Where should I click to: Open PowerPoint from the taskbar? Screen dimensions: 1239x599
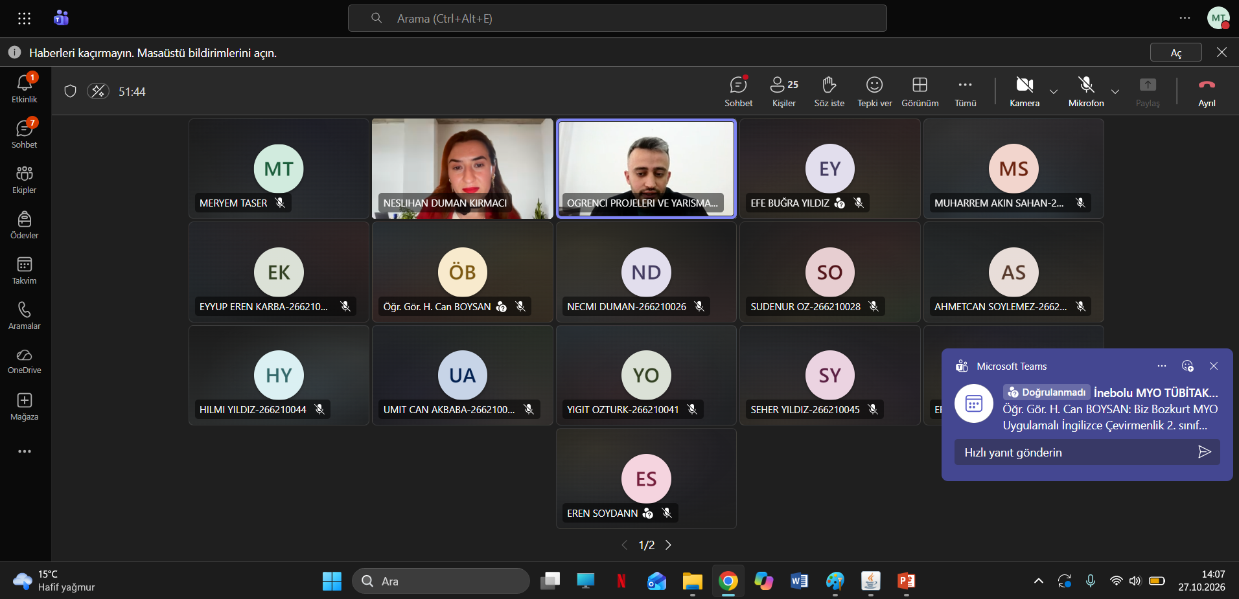(906, 581)
